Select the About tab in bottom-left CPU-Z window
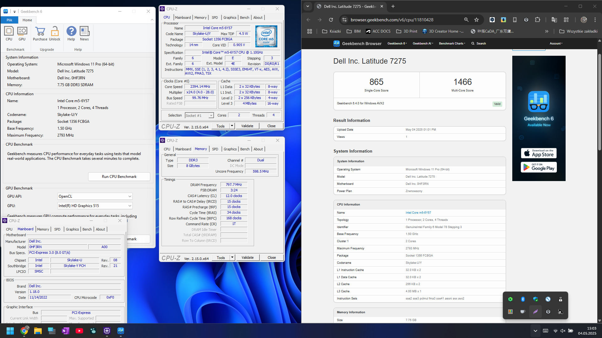602x338 pixels. [x=100, y=229]
